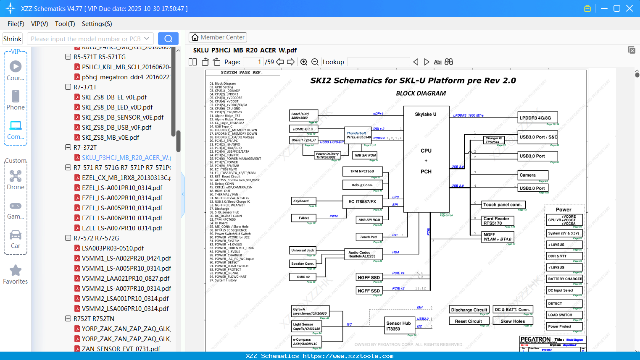Collapse the R7-572 R7-572G folder
Viewport: 640px width, 360px height.
point(68,238)
